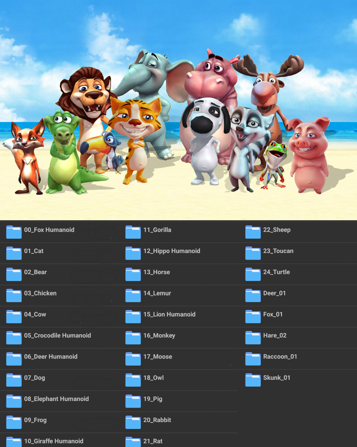This screenshot has width=357, height=447.
Task: Select the 14_Lemur folder label
Action: point(157,293)
